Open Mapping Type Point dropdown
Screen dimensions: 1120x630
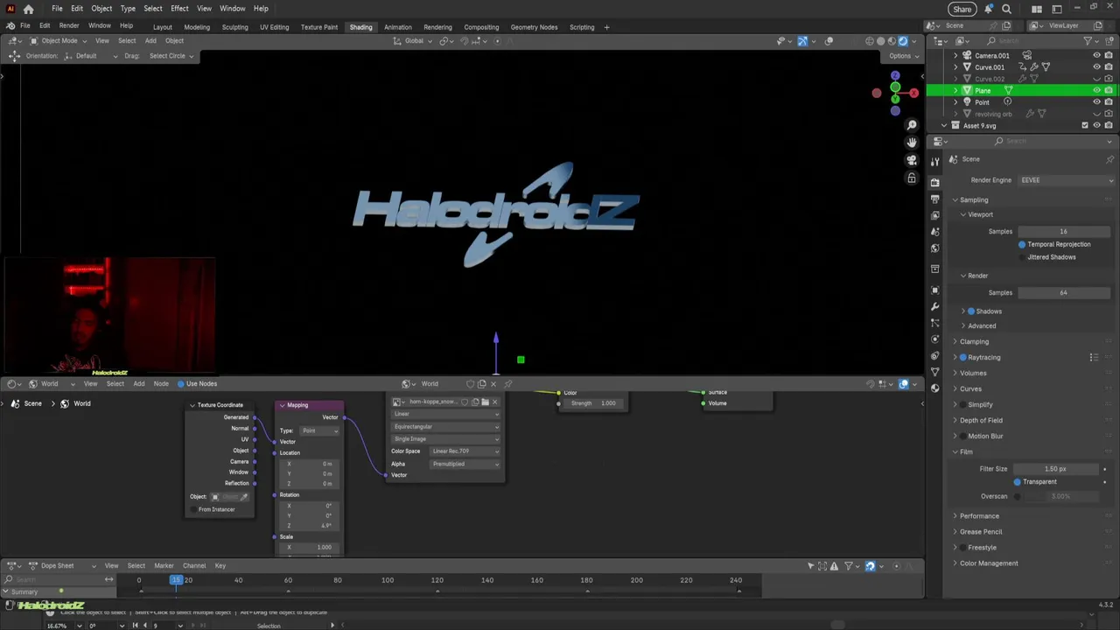click(x=318, y=430)
